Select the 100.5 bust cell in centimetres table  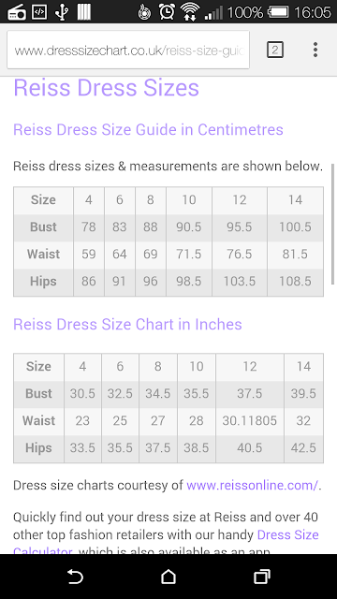[295, 226]
